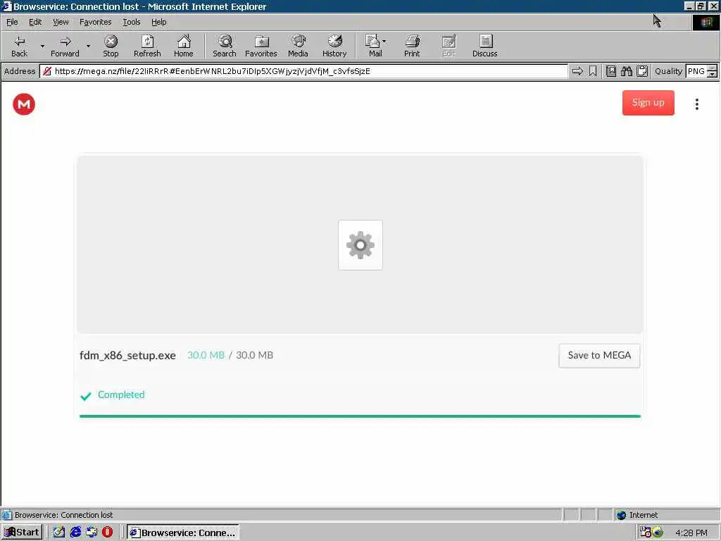Click the green download progress bar
The width and height of the screenshot is (721, 541).
[x=360, y=416]
